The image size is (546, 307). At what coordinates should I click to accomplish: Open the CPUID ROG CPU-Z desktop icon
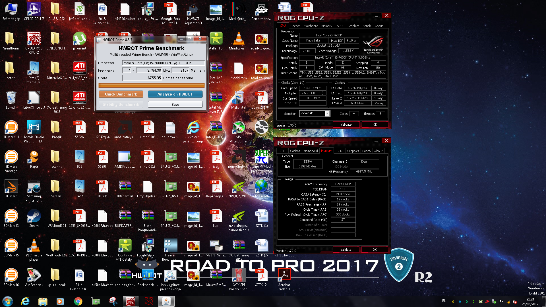coord(34,43)
